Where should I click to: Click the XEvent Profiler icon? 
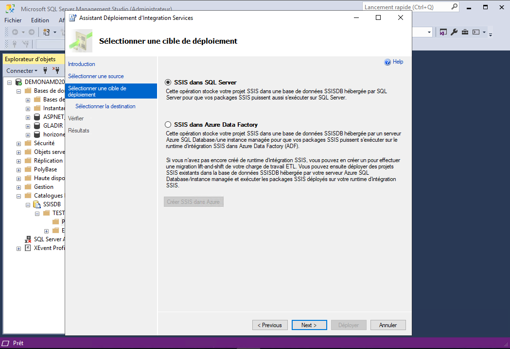coord(28,248)
